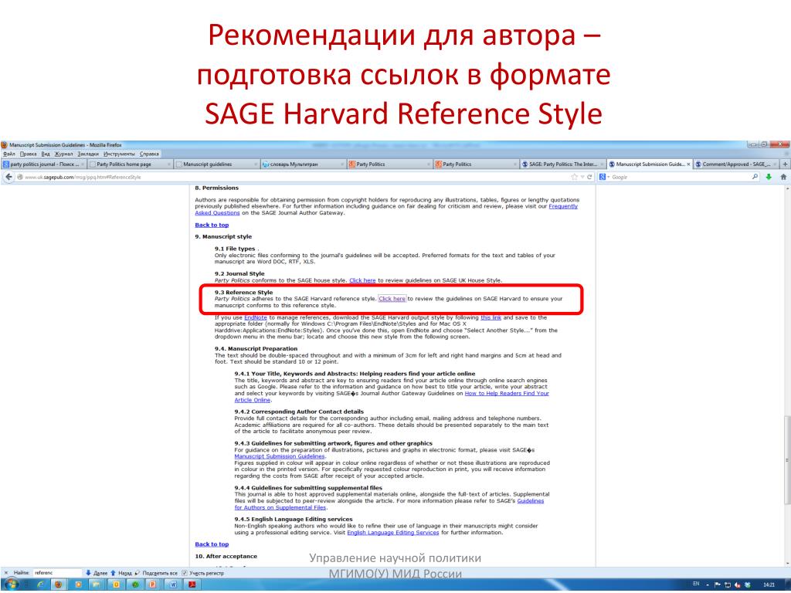Follow 'Back to top' link under Permissions
This screenshot has width=791, height=593.
212,225
